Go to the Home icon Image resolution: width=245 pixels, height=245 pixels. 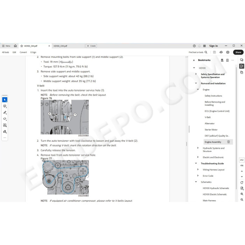(15, 46)
